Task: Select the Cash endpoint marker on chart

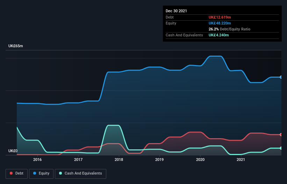Action: tap(281, 148)
